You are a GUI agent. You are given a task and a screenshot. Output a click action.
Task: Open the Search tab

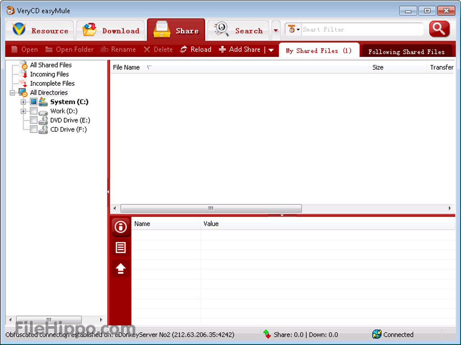point(238,30)
